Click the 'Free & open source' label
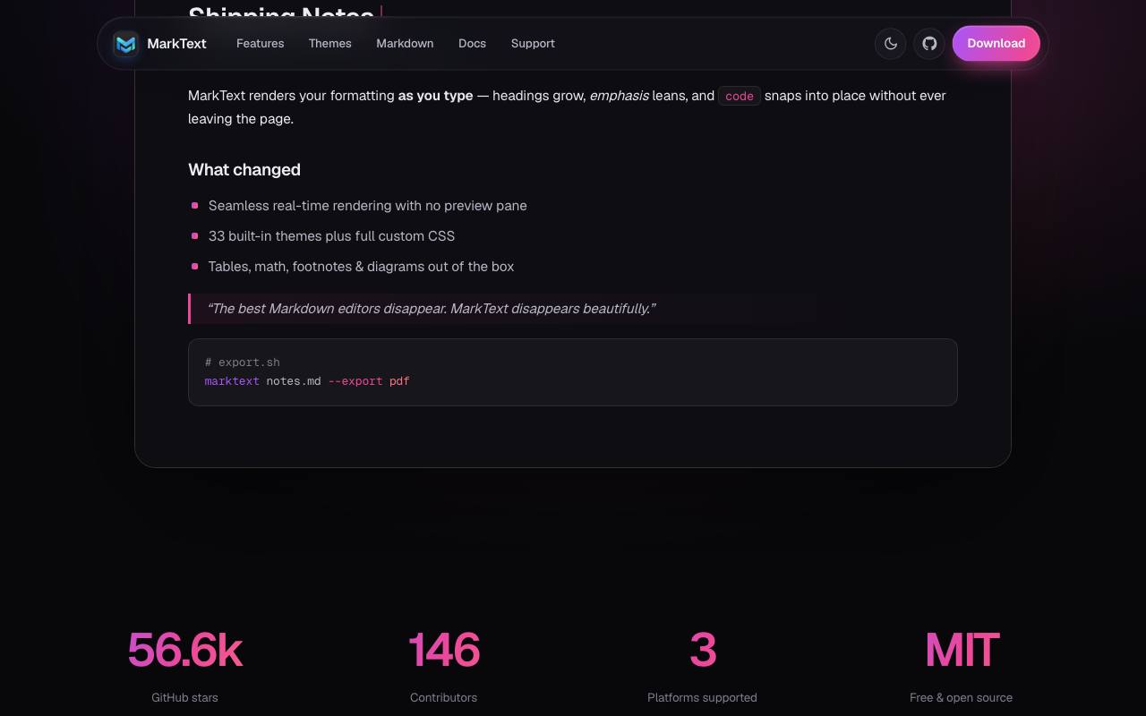The image size is (1146, 716). coord(961,697)
